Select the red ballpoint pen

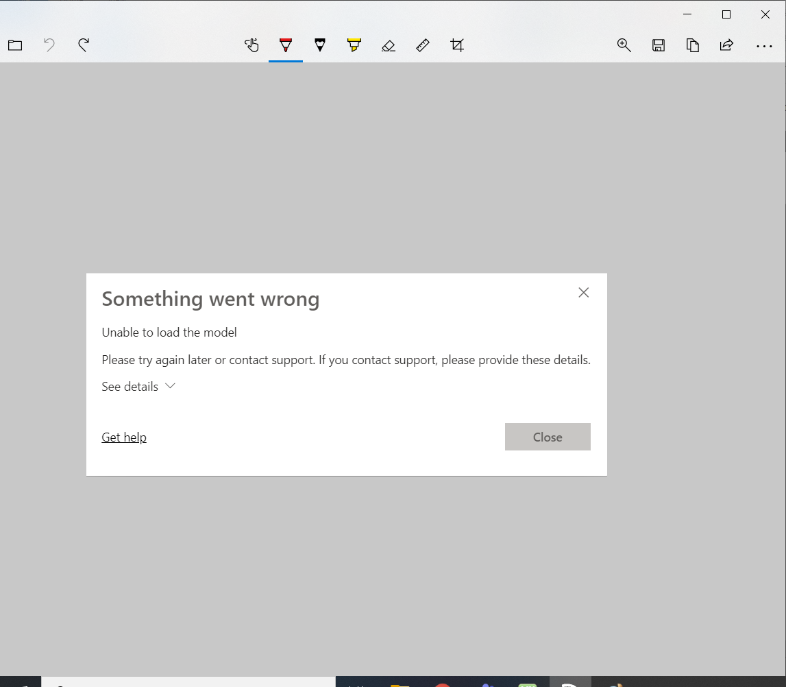tap(286, 46)
